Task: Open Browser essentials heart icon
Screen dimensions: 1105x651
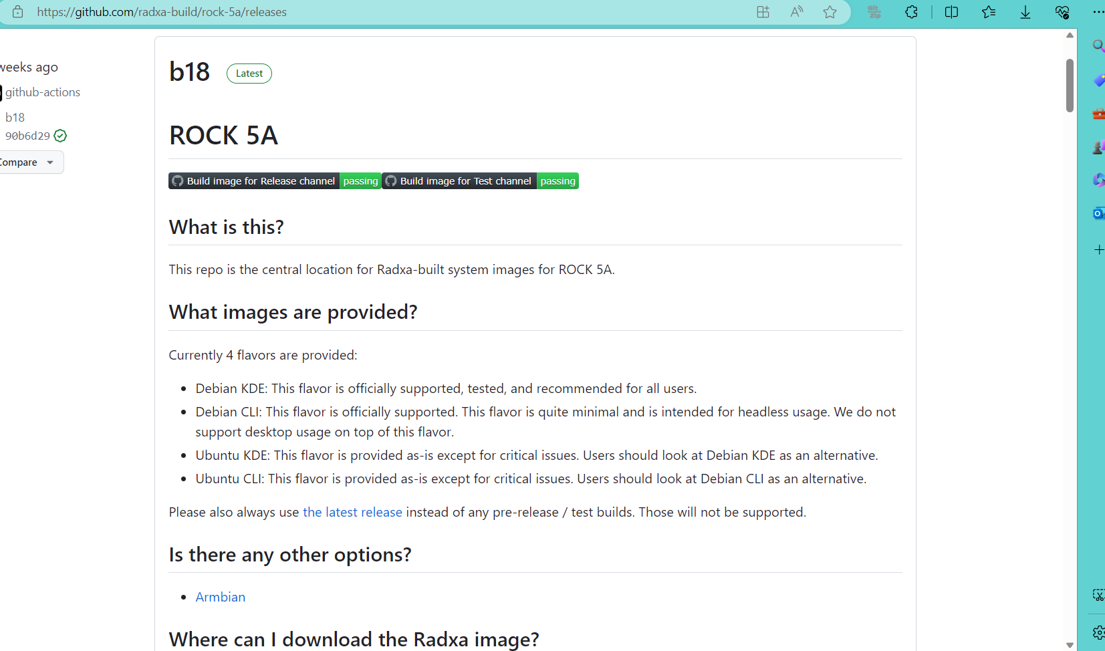Action: click(x=1062, y=12)
